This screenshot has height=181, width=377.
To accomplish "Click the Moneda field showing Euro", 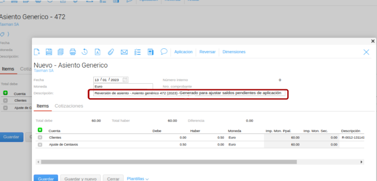I will (x=123, y=87).
